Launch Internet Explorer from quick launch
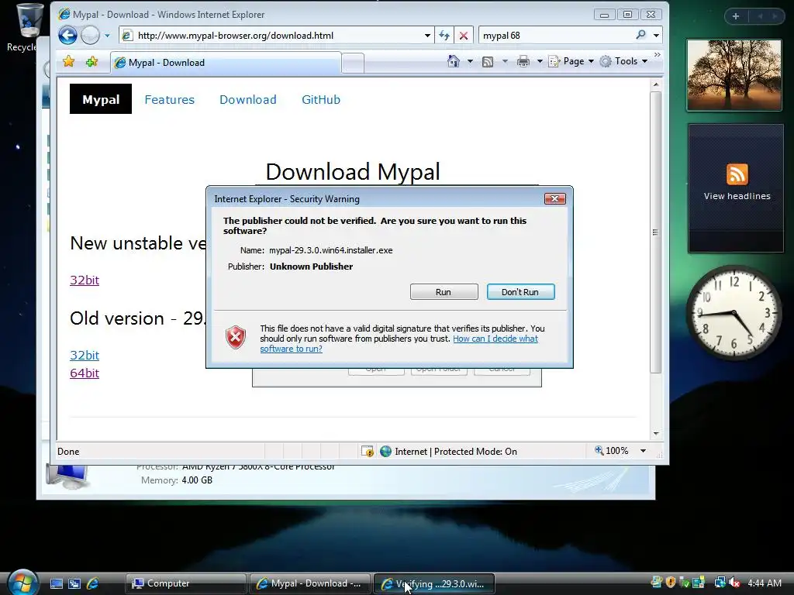The height and width of the screenshot is (595, 794). click(93, 583)
